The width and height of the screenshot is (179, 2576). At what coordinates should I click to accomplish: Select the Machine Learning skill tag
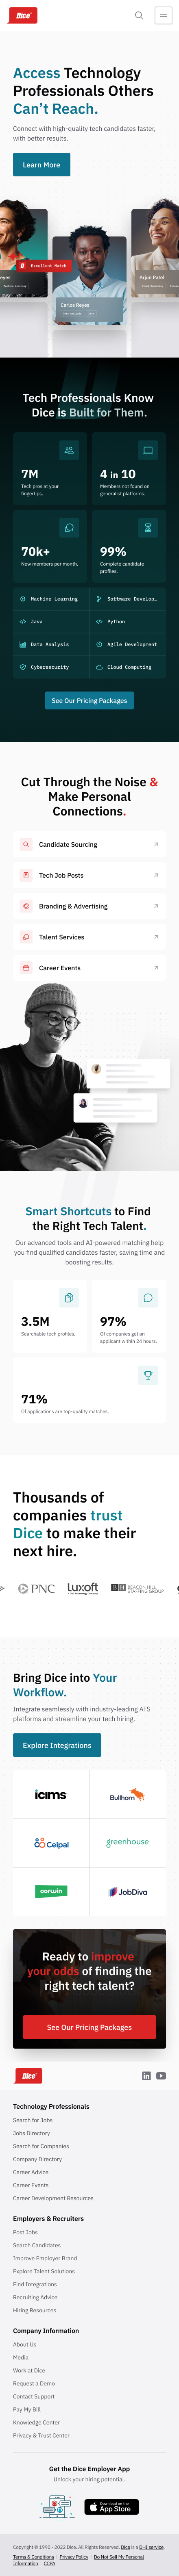tap(51, 599)
